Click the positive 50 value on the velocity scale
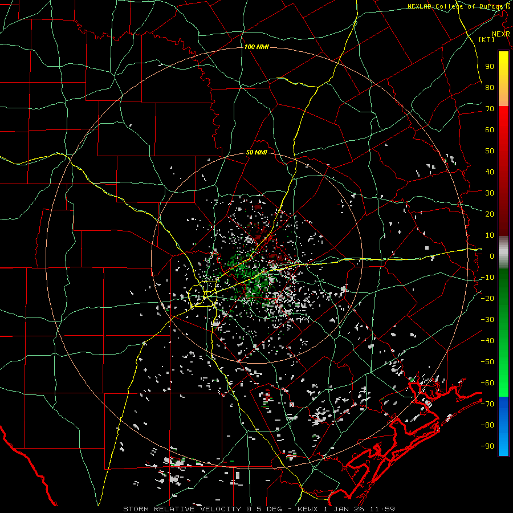 [490, 151]
